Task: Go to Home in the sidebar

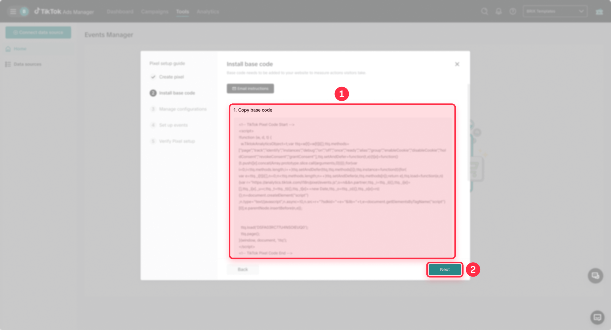Action: [x=38, y=49]
